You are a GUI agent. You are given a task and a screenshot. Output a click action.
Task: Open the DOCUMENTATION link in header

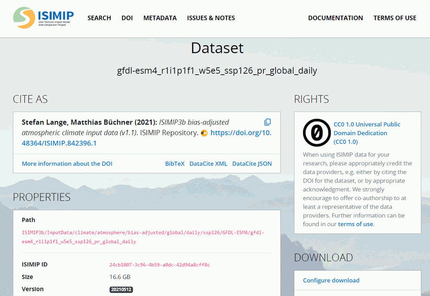[x=335, y=18]
